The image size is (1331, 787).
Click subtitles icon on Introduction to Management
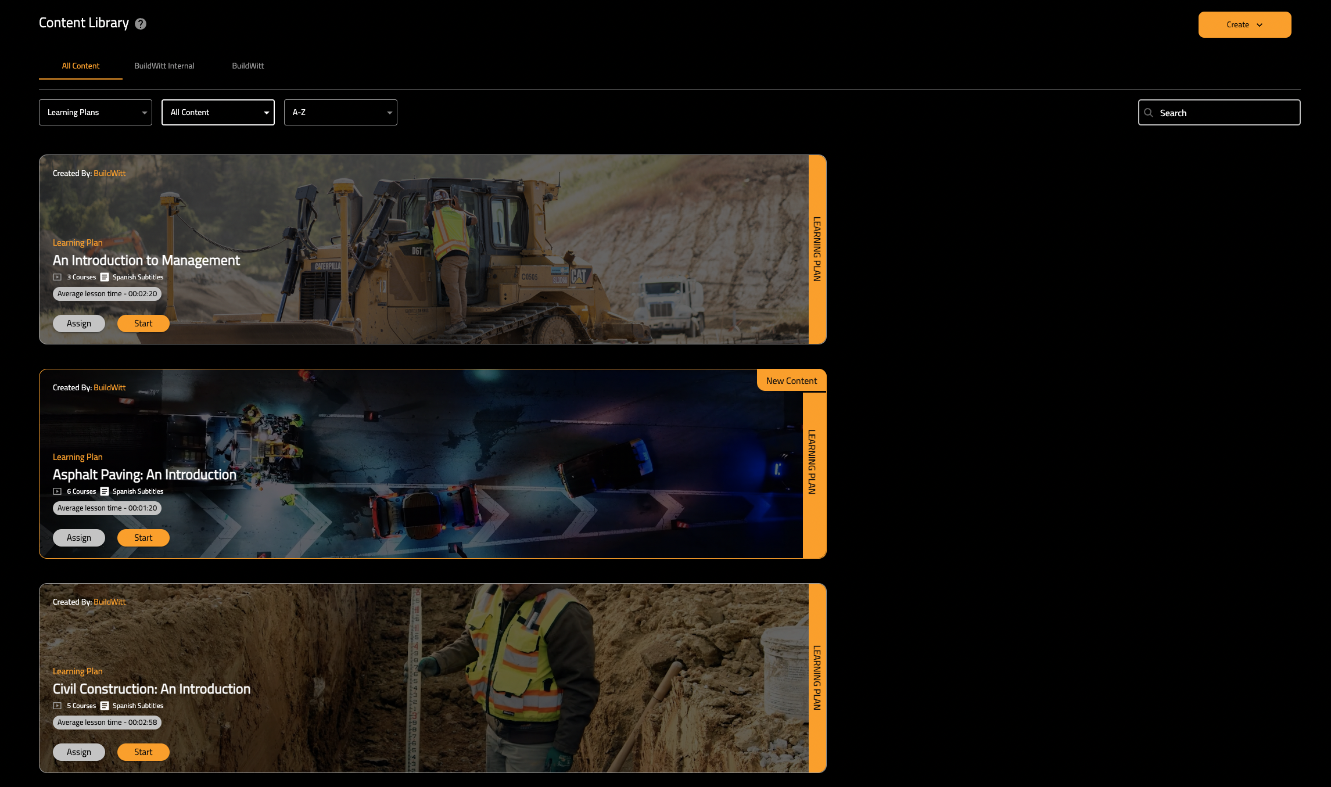(105, 277)
